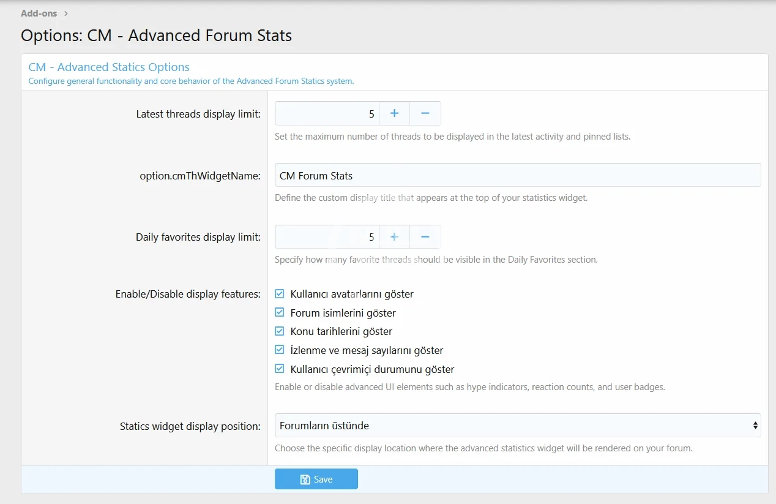Disable 'Konu tarihlerini göster' checkbox
Image resolution: width=776 pixels, height=504 pixels.
[280, 331]
